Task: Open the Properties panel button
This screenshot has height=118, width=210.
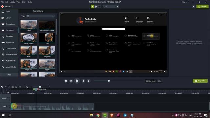Action: pos(200,81)
